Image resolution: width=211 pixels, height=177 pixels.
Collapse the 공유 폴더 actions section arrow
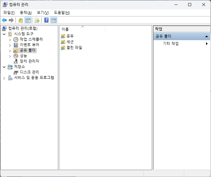206,36
